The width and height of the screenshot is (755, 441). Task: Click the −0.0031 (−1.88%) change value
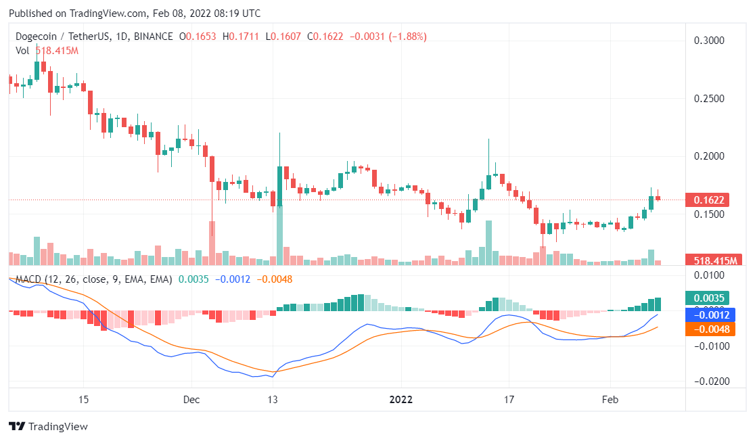388,37
